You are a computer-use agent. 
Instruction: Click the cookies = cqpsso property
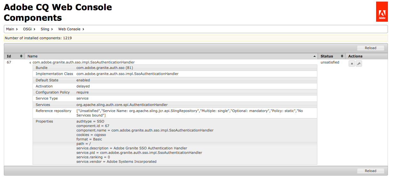[x=91, y=135]
